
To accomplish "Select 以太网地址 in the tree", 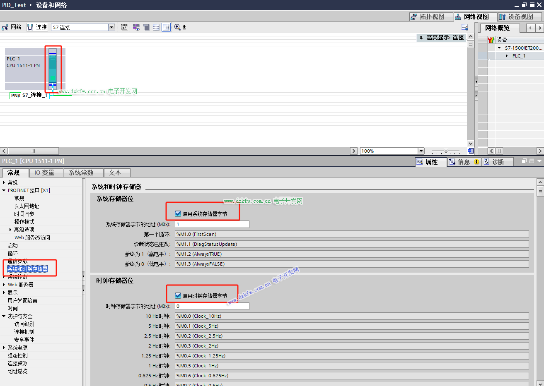I will click(x=27, y=206).
